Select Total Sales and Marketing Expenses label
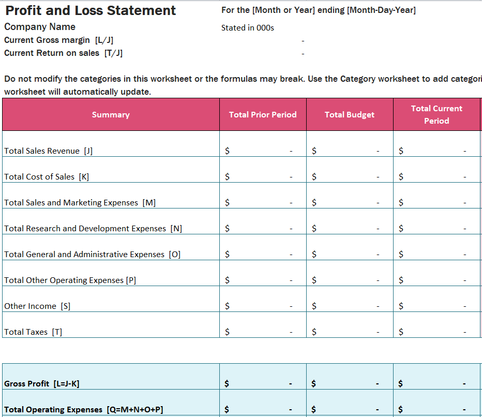 (80, 202)
